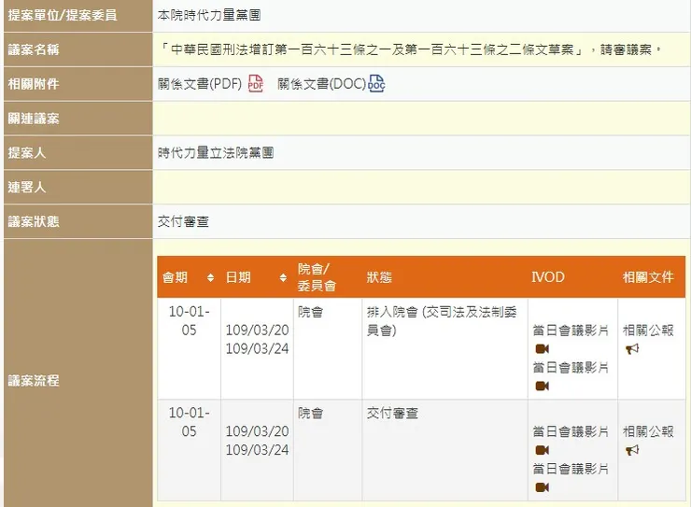Open gazette megaphone icon in 交付審查 row
This screenshot has width=691, height=507.
632,450
